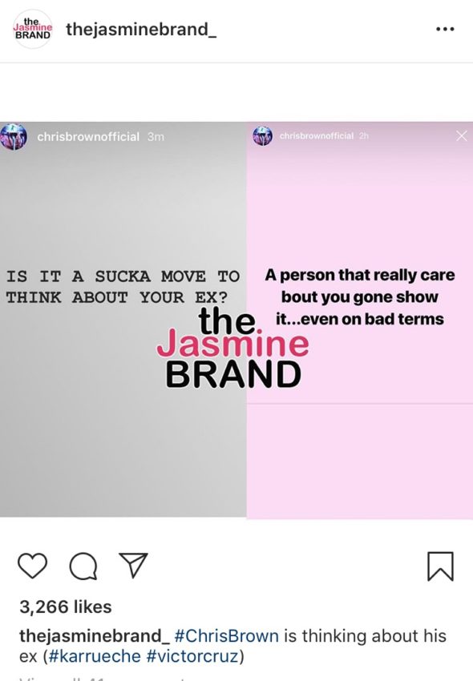Open comments via the speech bubble icon
The image size is (473, 681).
83,566
